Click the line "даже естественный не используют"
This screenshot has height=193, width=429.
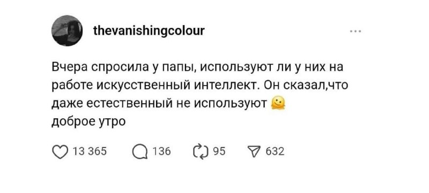coord(159,104)
